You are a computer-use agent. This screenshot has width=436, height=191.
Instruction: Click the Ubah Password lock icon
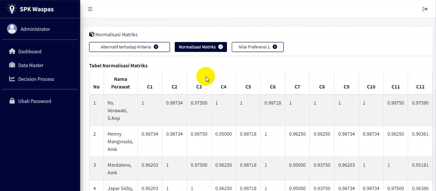[12, 101]
